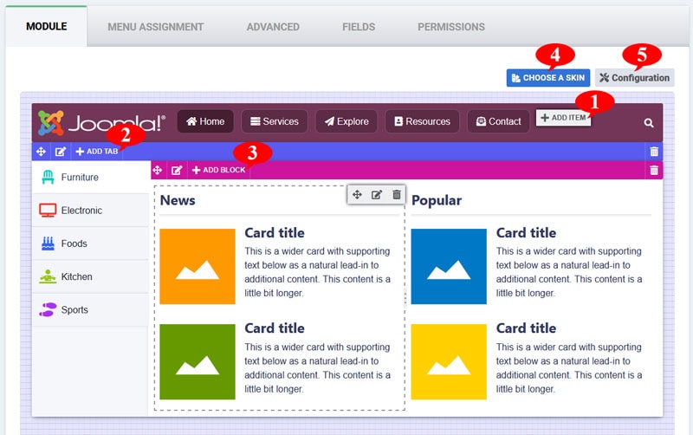This screenshot has height=435, width=693.
Task: Click the trash icon in the magenta block bar
Action: [x=654, y=170]
